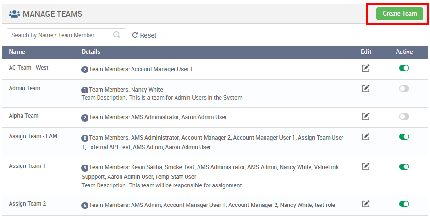Activate the Admin Team toggle
The width and height of the screenshot is (430, 216).
(404, 89)
